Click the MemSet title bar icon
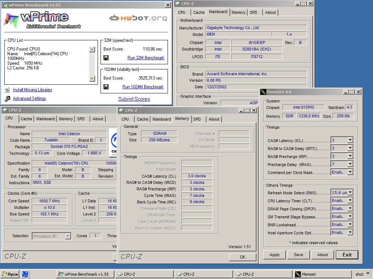Image resolution: width=373 pixels, height=279 pixels. click(x=263, y=92)
